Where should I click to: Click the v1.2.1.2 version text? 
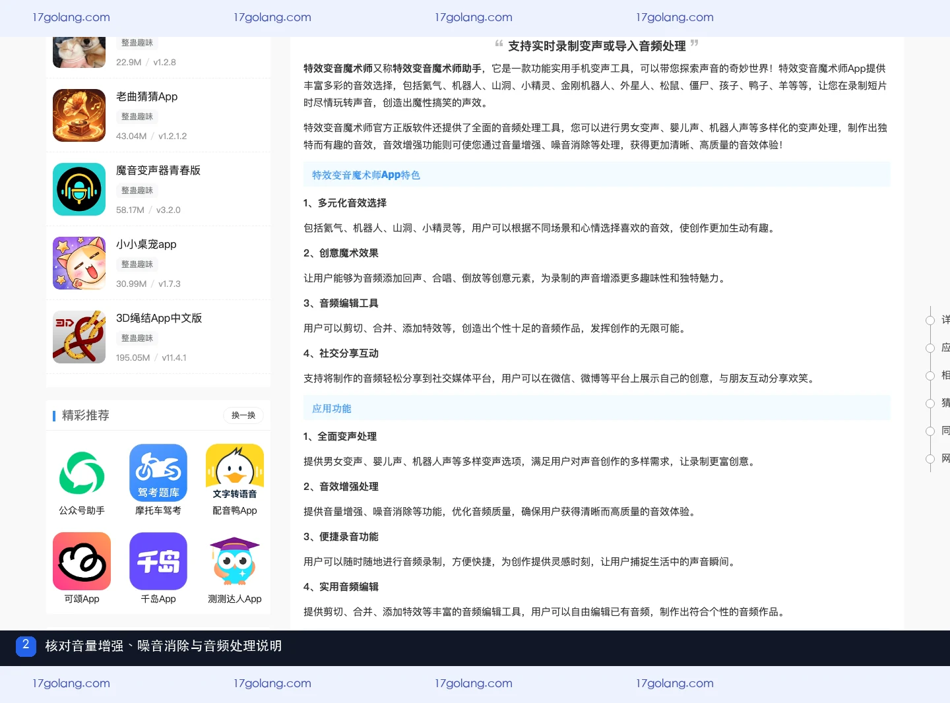pos(173,136)
